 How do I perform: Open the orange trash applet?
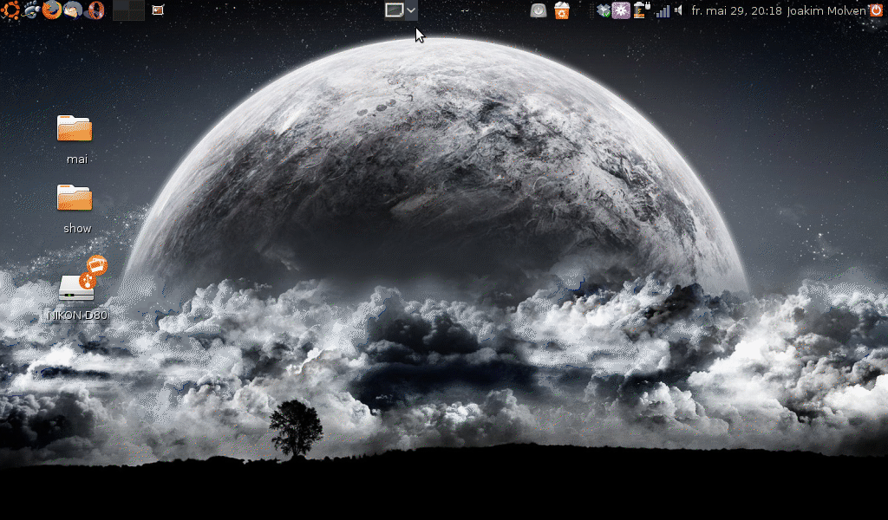(x=562, y=10)
